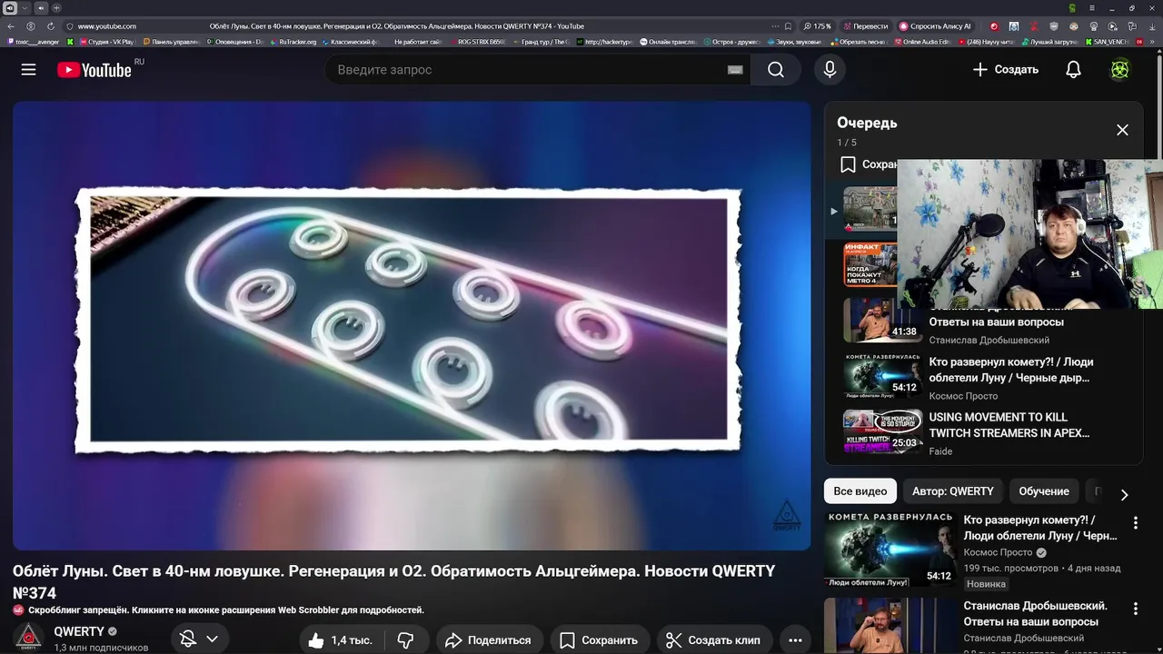Screen dimensions: 1163x654
Task: Click the Web Scrobbler notice icon
Action: pos(18,610)
